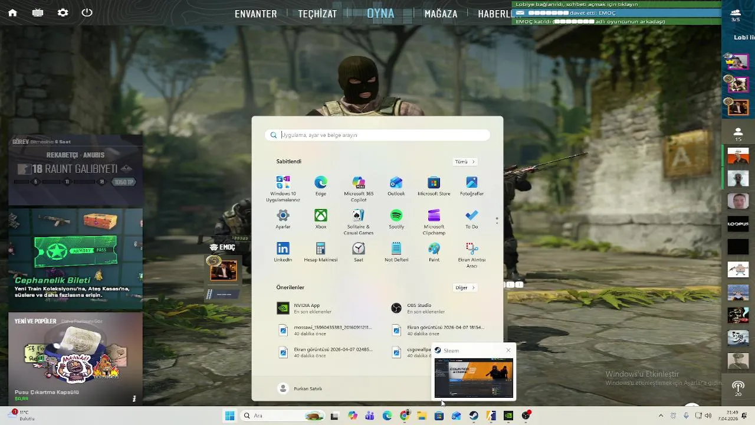Click LOOPUS friend avatar in sidebar
Image resolution: width=755 pixels, height=425 pixels.
click(x=738, y=224)
